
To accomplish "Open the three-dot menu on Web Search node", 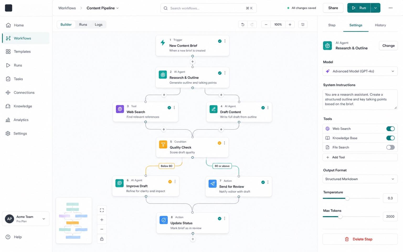I will pos(174,108).
